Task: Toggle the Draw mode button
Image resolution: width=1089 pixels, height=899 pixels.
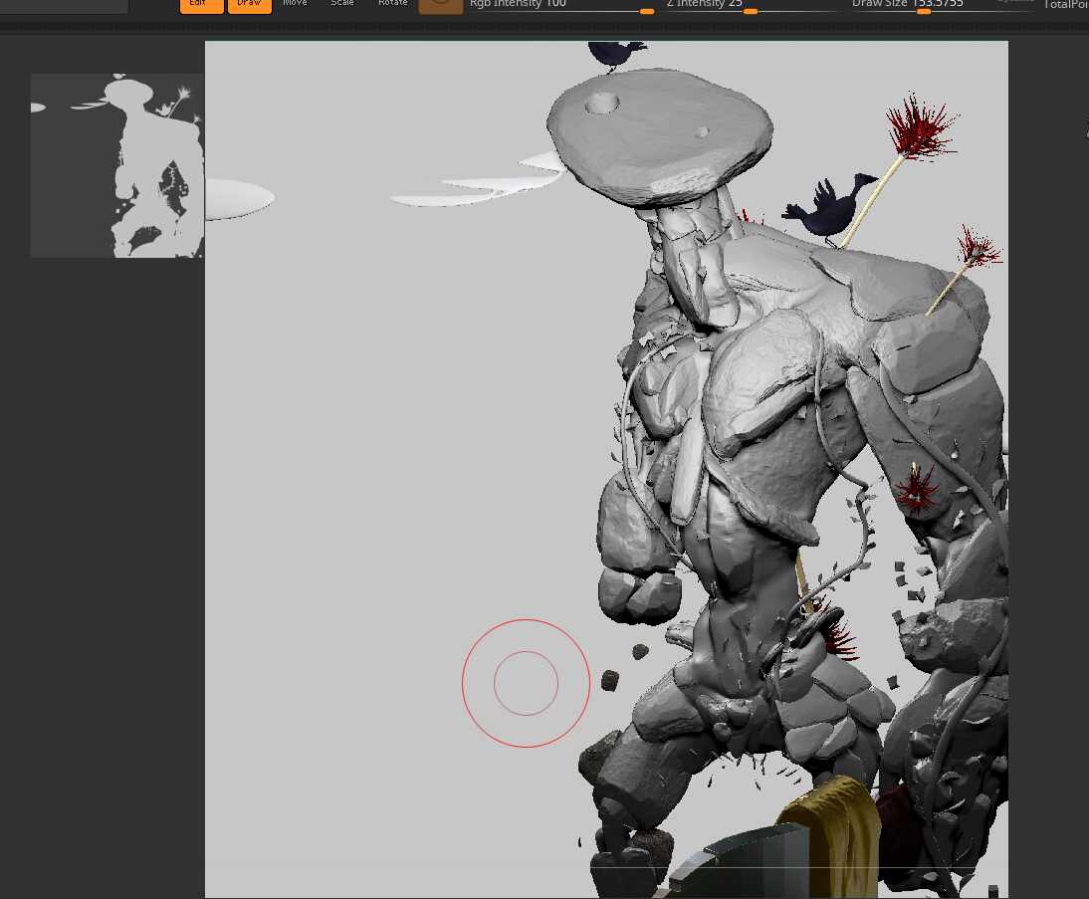Action: click(x=249, y=5)
